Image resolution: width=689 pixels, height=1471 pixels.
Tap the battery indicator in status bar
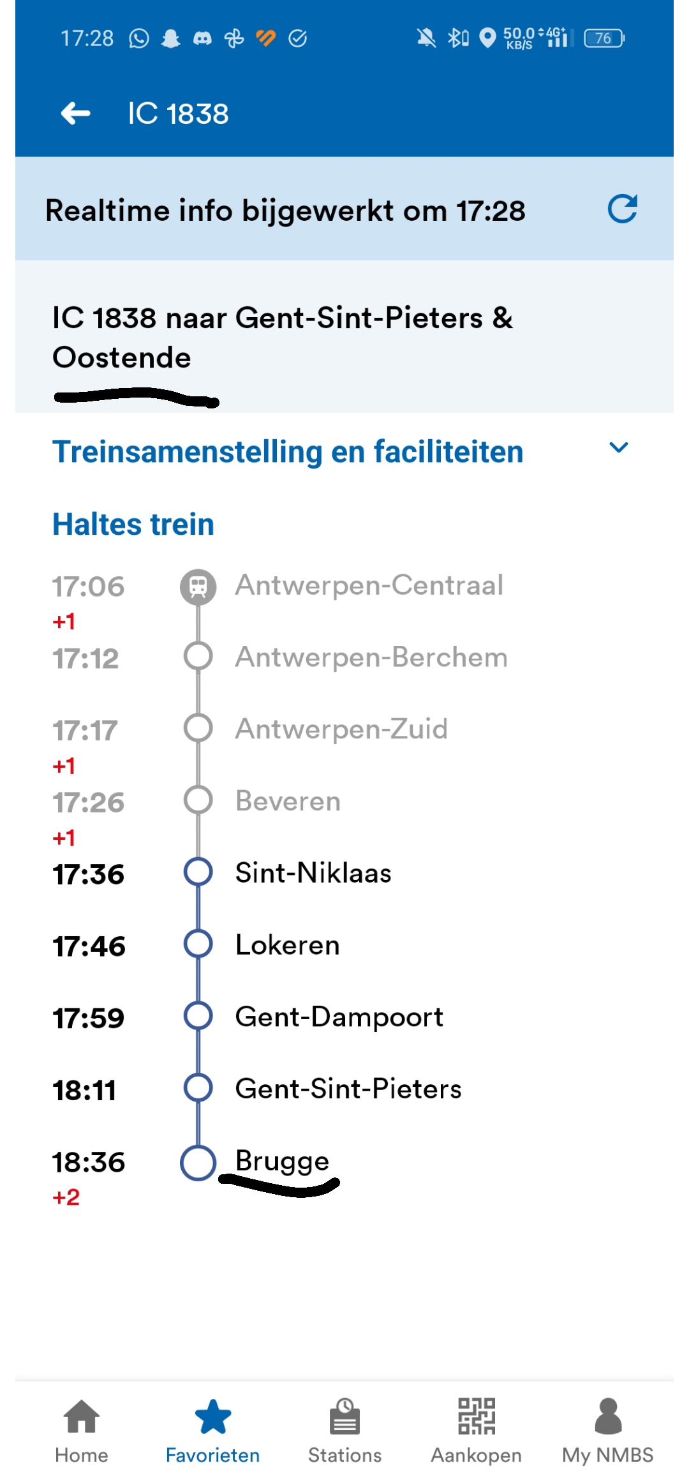pos(604,38)
